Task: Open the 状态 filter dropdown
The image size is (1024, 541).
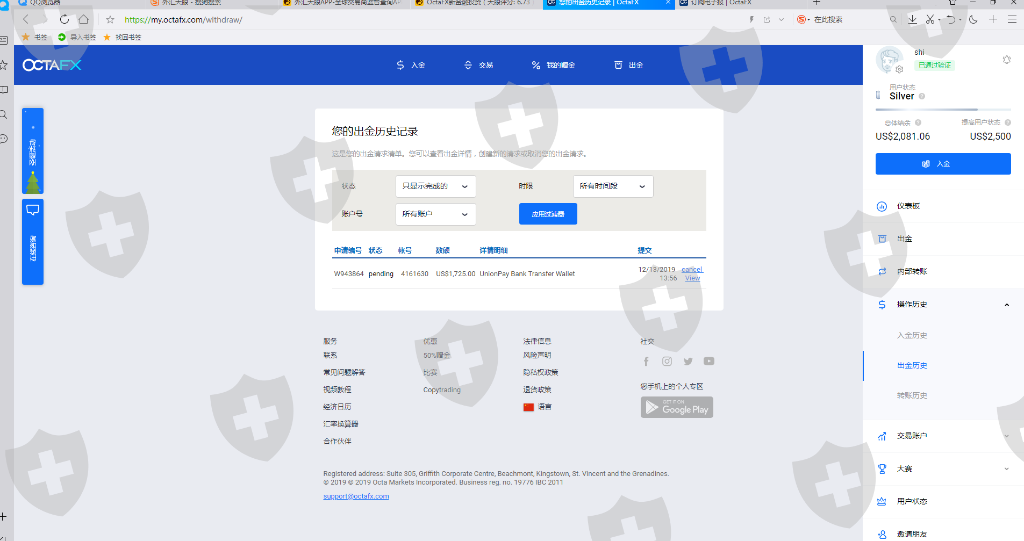Action: pyautogui.click(x=436, y=186)
